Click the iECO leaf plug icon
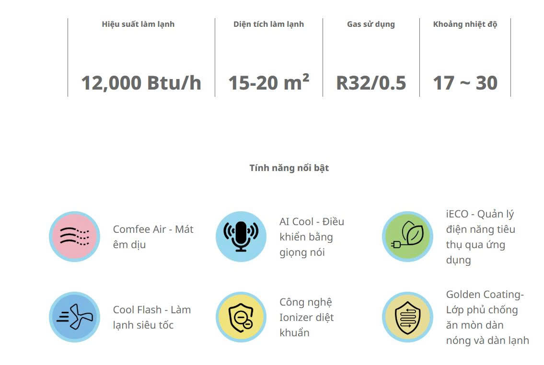544x365 pixels. point(407,237)
